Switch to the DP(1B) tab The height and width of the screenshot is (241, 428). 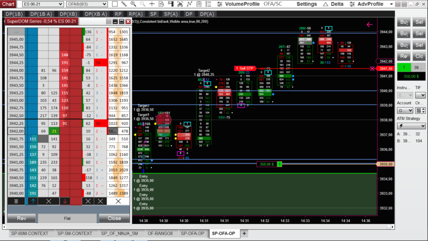pyautogui.click(x=14, y=14)
